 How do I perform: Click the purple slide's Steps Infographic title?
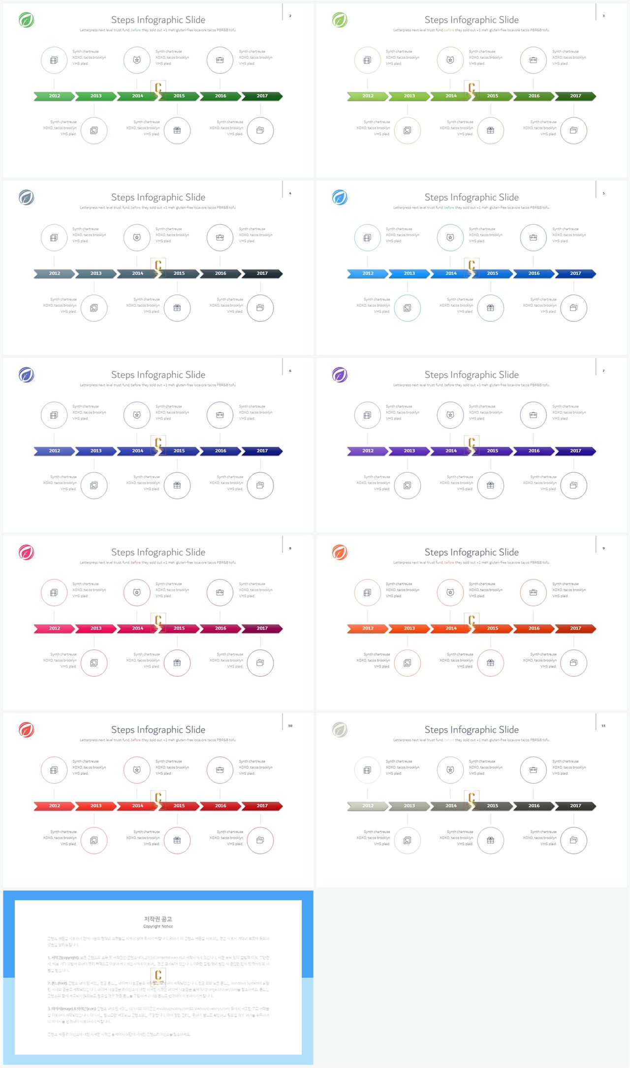[472, 375]
